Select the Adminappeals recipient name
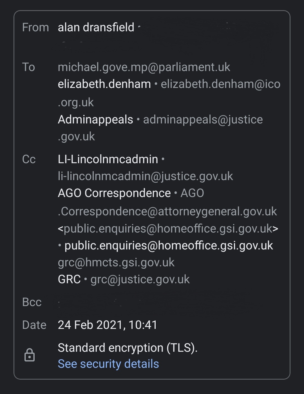 click(x=95, y=119)
